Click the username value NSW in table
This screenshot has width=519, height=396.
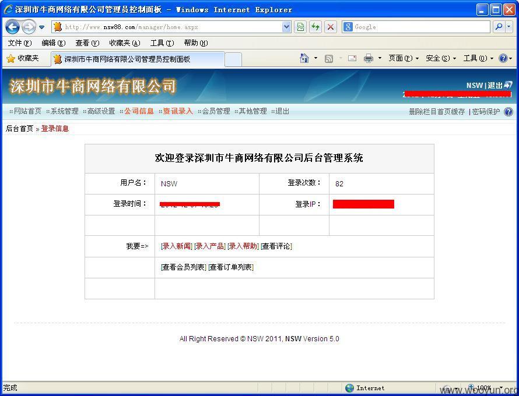(169, 184)
